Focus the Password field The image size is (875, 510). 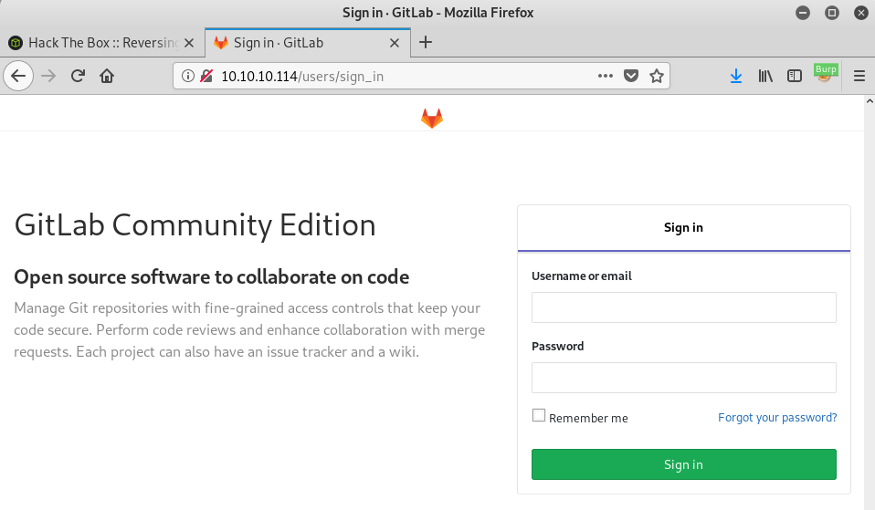[683, 378]
